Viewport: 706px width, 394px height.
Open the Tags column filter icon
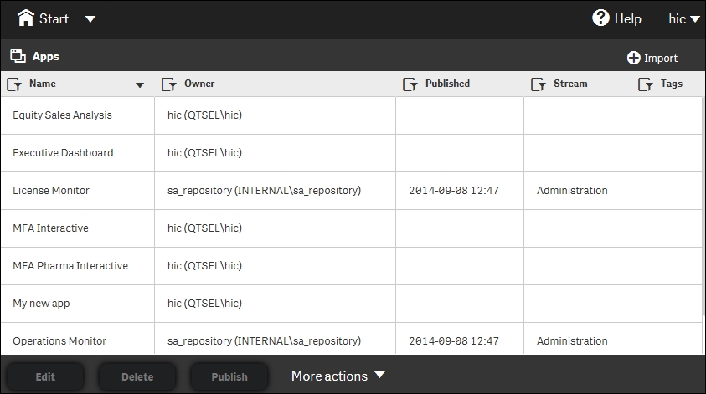[x=645, y=84]
